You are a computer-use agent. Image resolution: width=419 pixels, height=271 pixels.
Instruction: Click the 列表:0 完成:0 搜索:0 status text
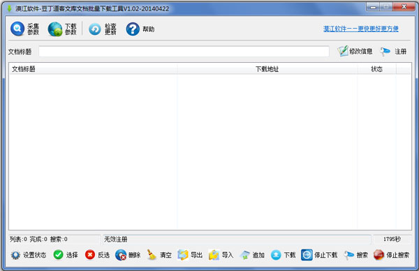click(x=38, y=239)
